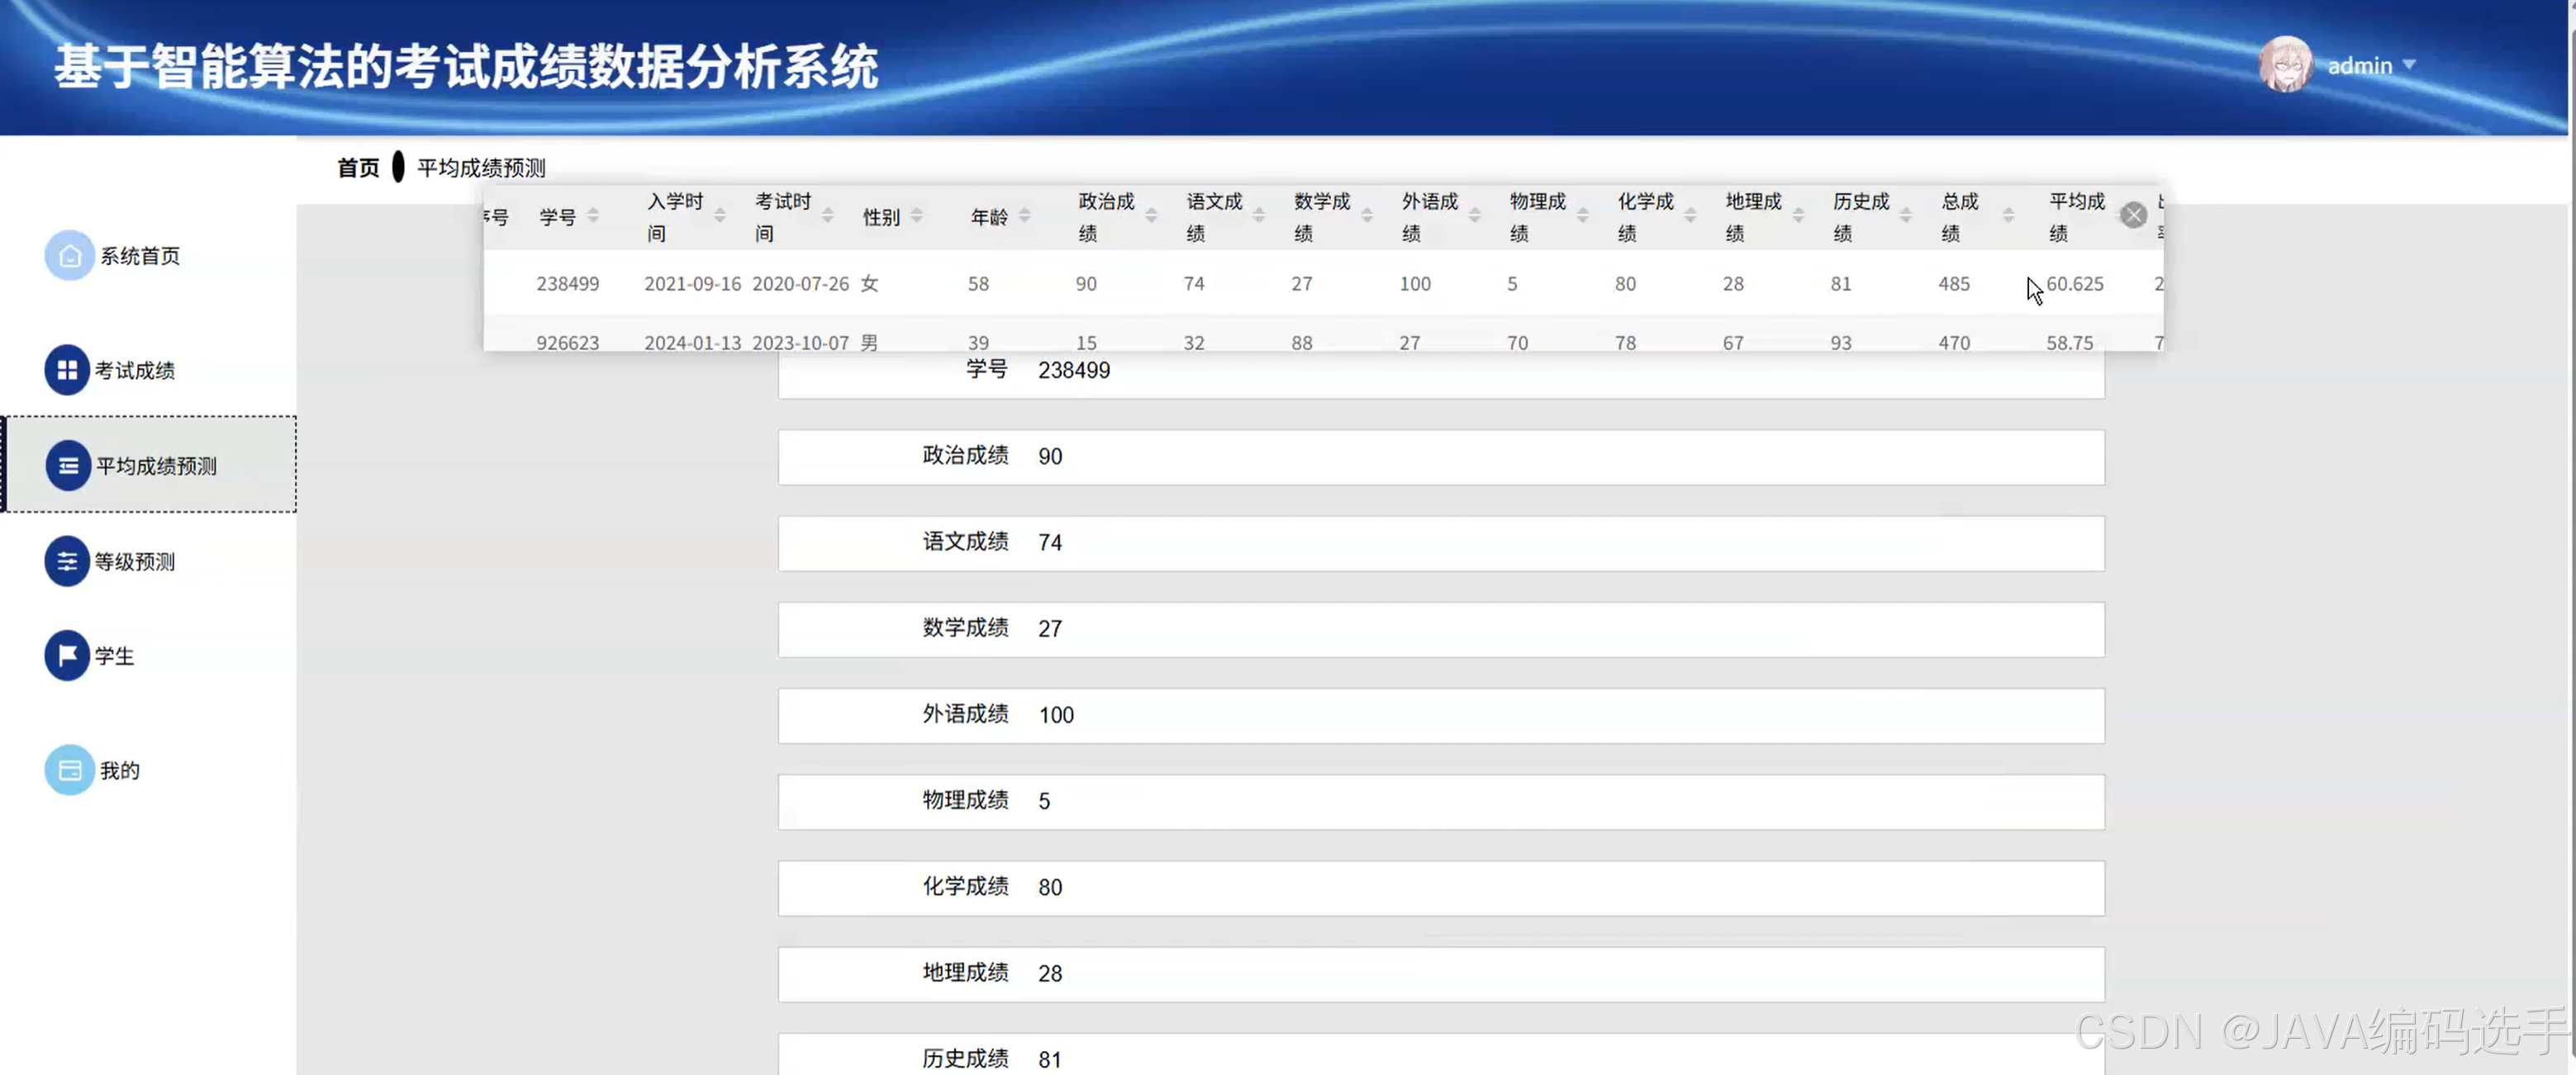Focus the 政治成绩 field showing 90

pyautogui.click(x=1441, y=457)
